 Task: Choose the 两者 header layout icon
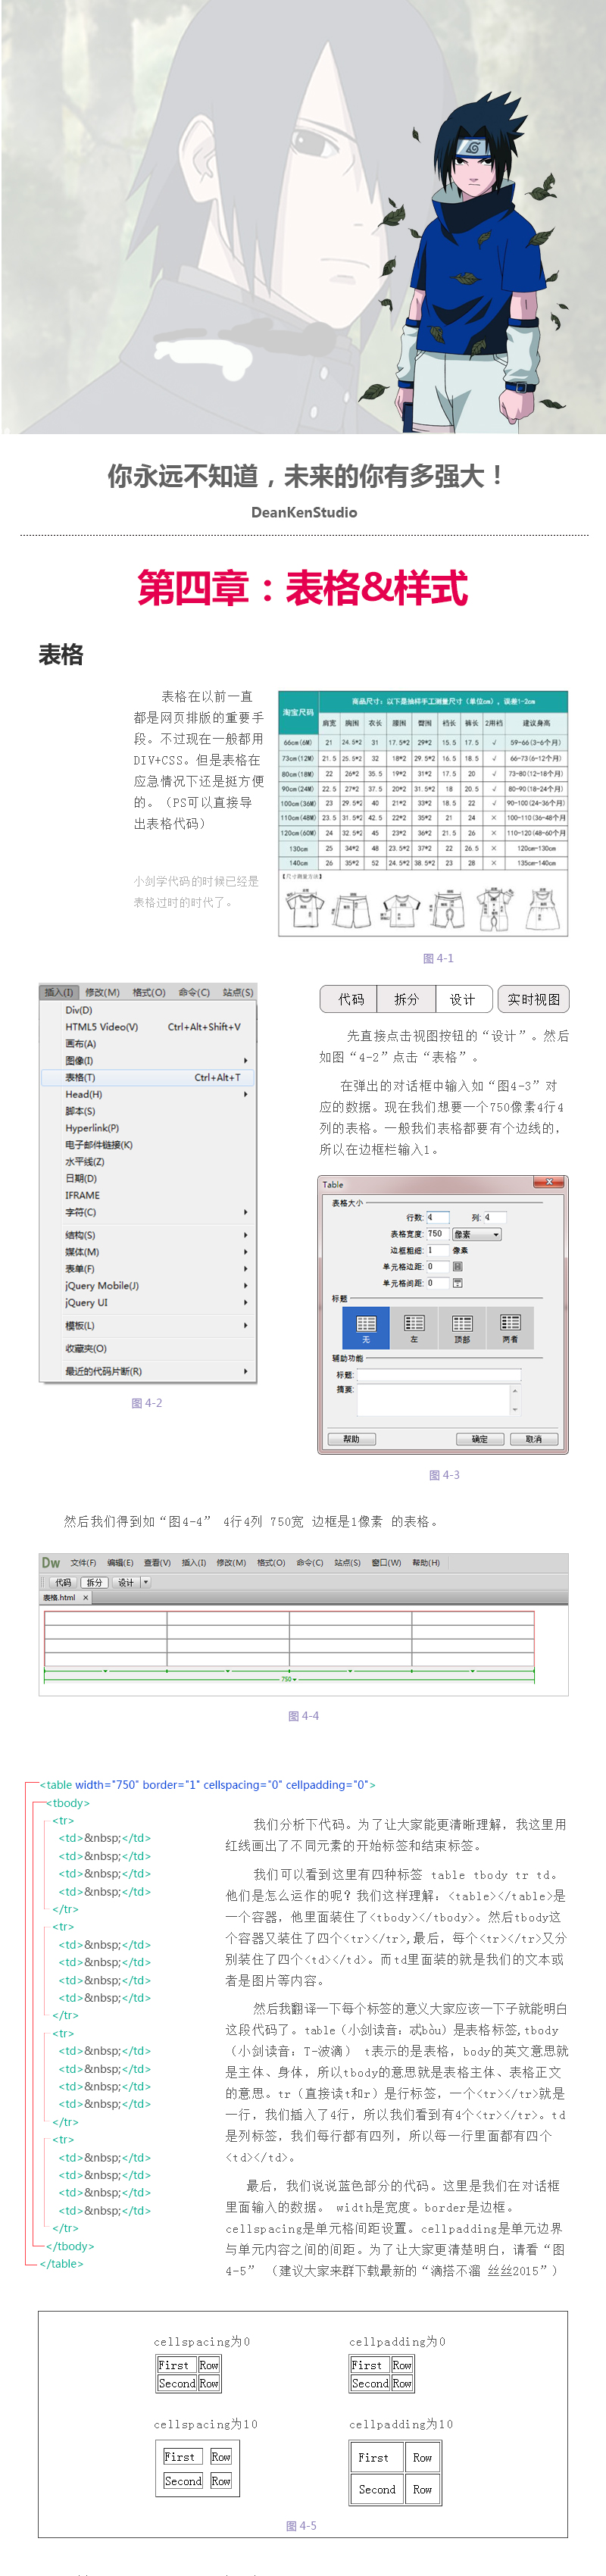pyautogui.click(x=510, y=1327)
